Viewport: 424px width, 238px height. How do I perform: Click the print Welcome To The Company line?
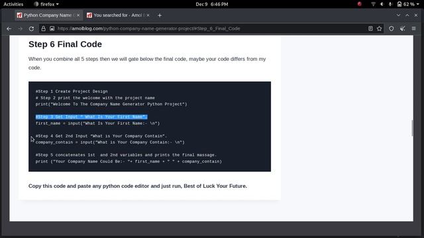click(111, 104)
